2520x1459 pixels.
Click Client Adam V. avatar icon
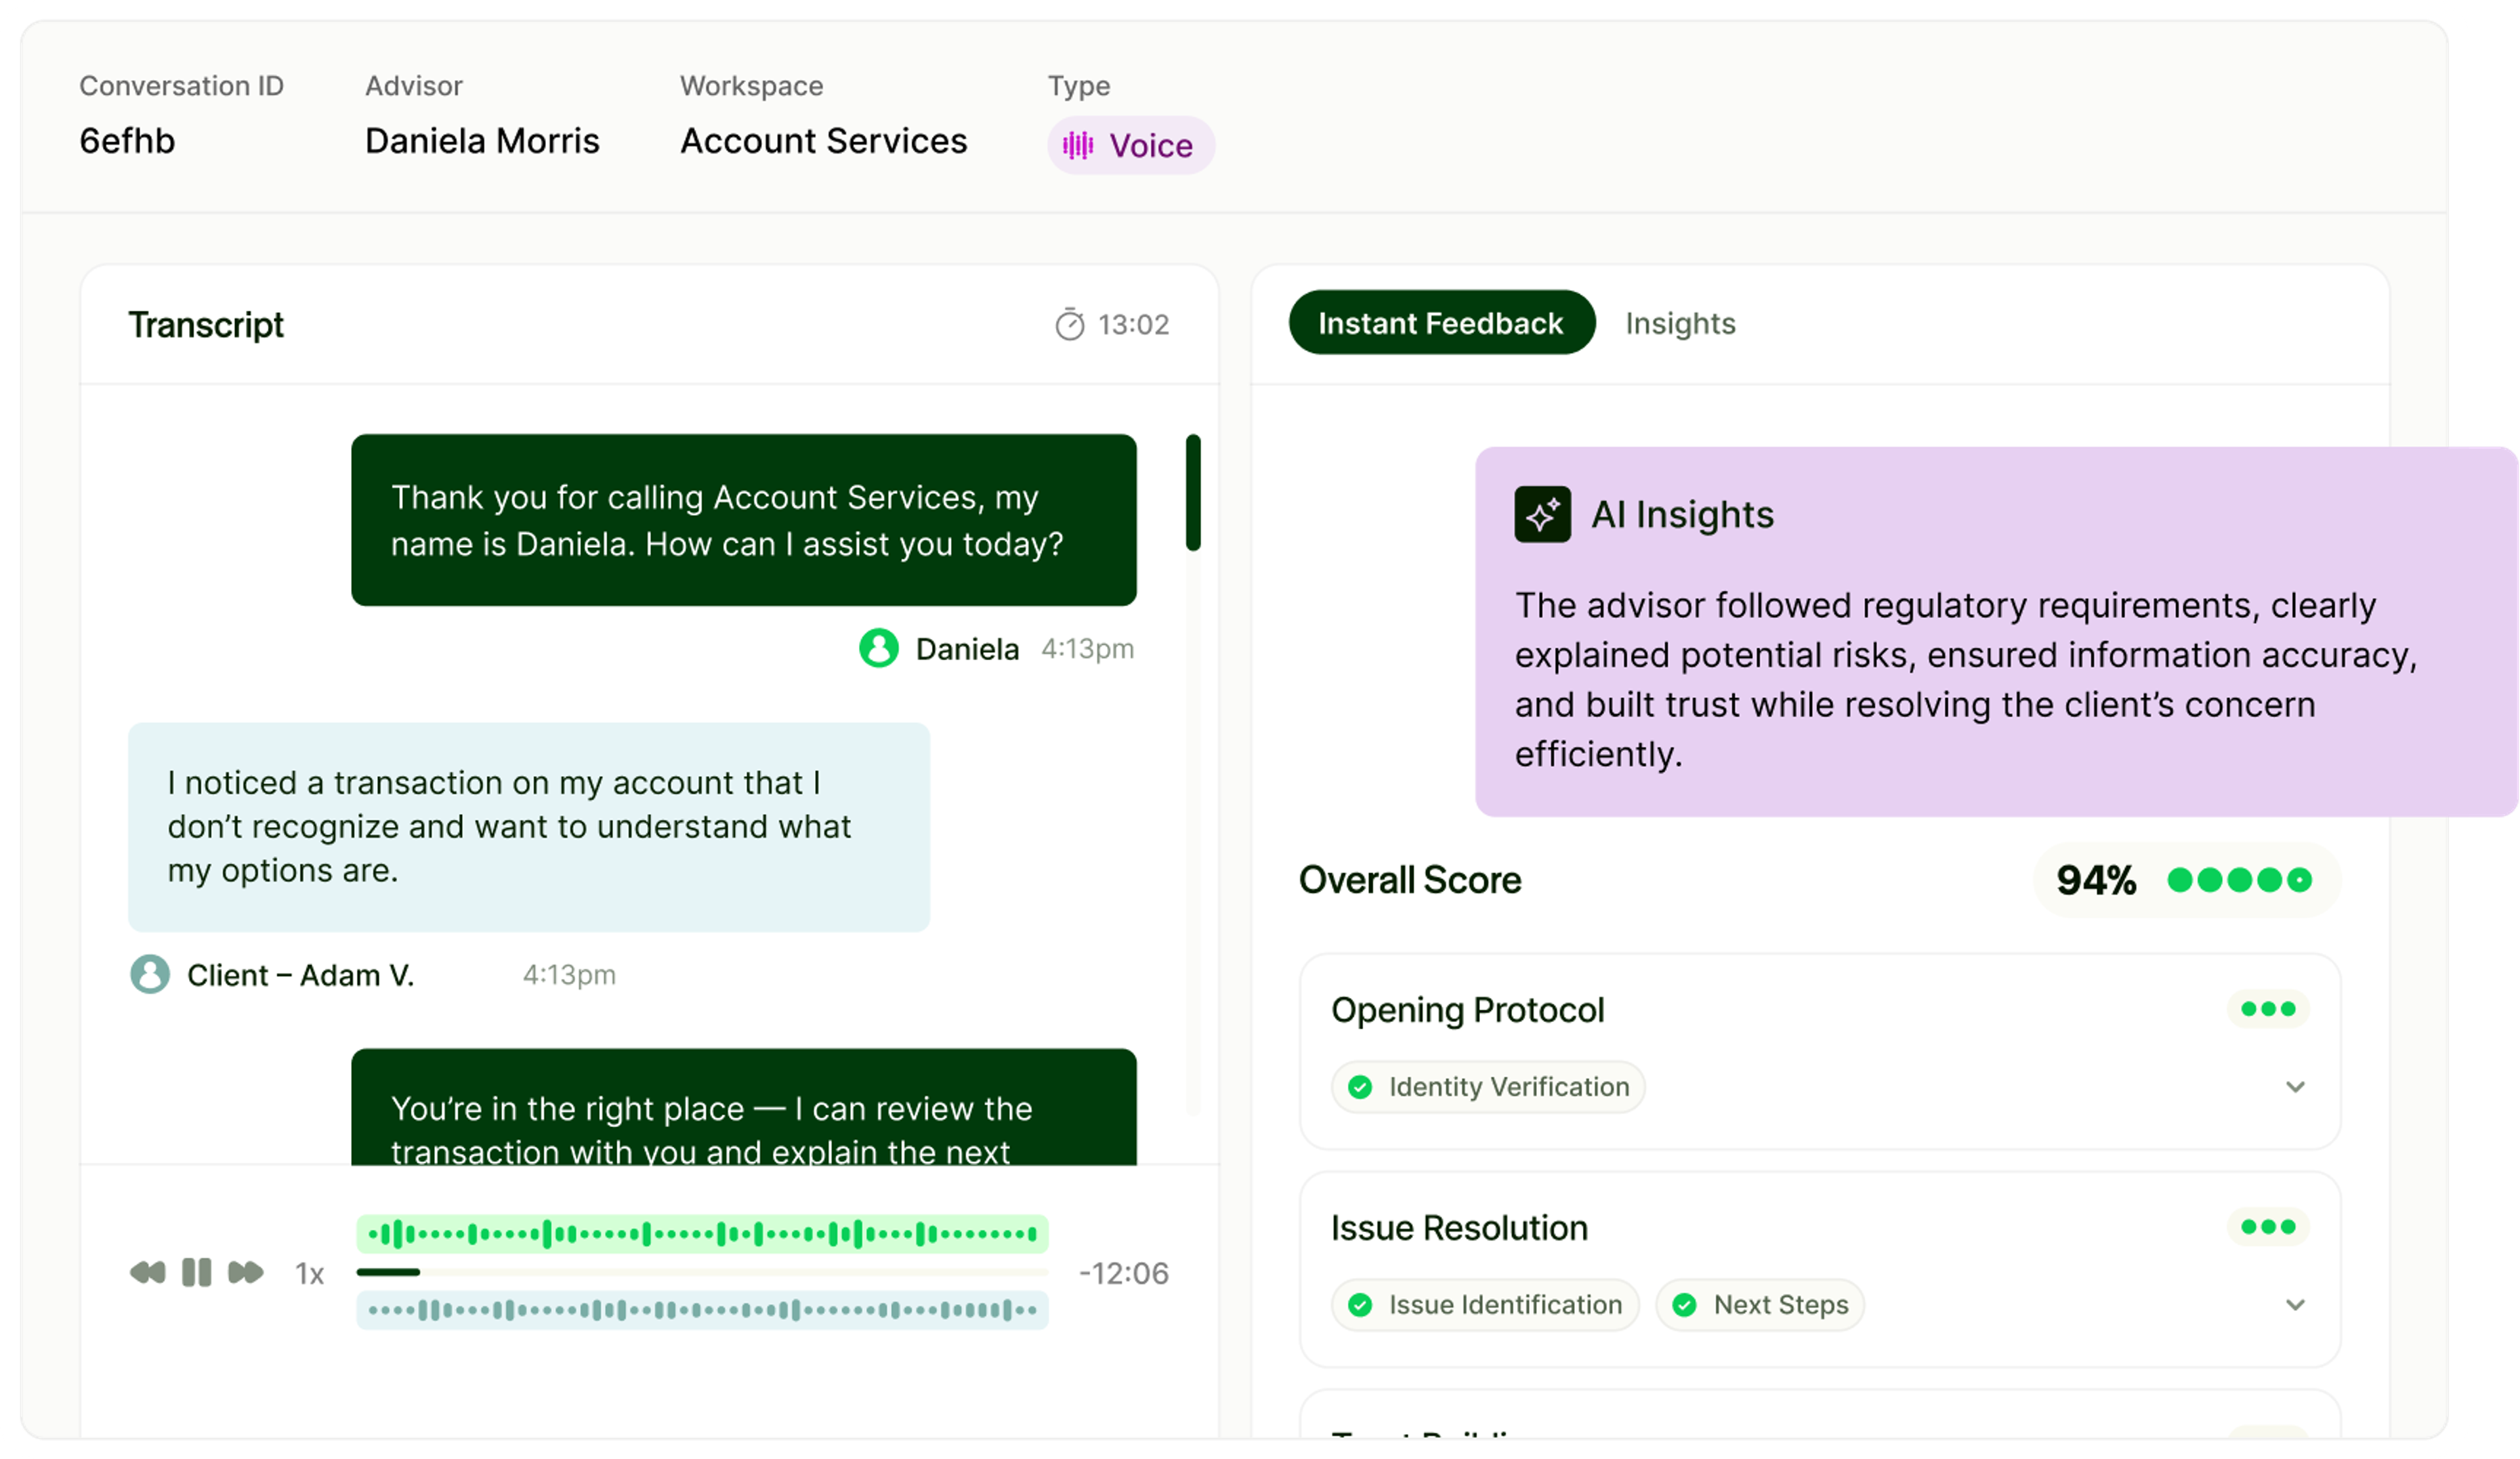pyautogui.click(x=150, y=974)
